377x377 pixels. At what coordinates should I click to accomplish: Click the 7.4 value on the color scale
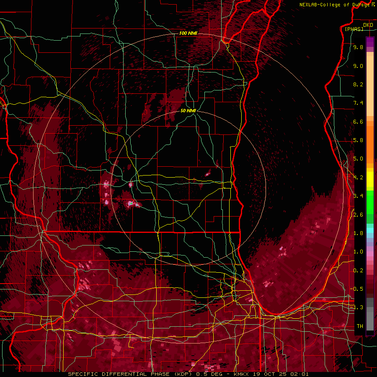point(358,103)
